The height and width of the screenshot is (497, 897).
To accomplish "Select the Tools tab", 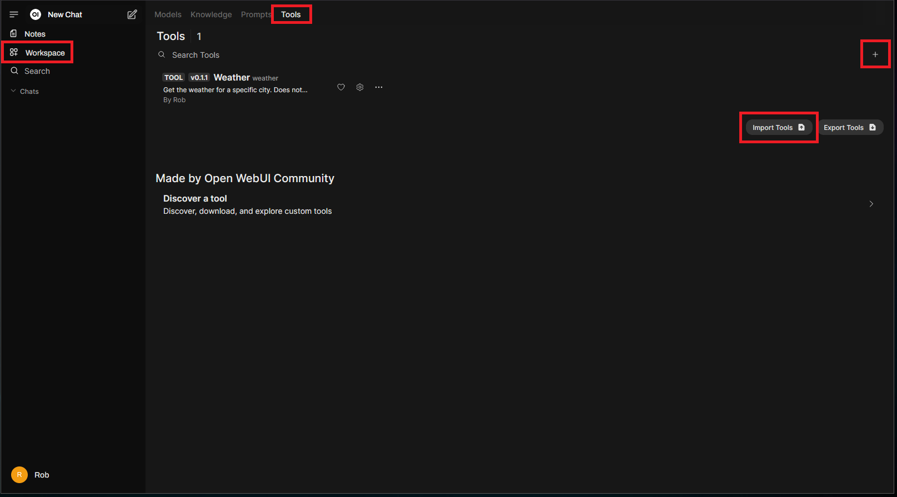I will tap(291, 14).
